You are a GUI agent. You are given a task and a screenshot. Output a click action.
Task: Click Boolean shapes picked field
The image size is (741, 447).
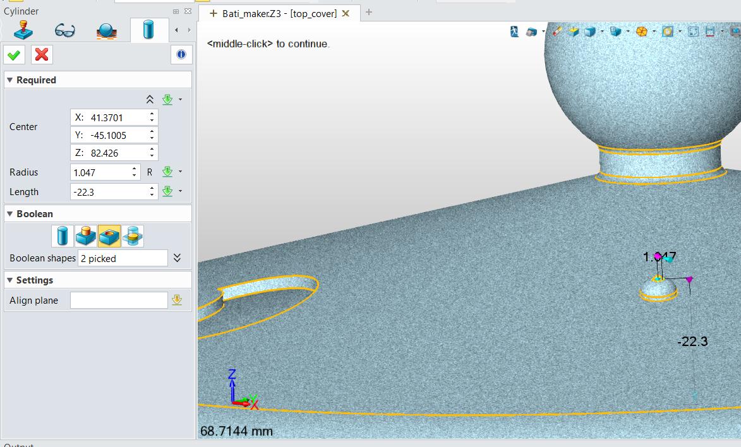pos(123,258)
